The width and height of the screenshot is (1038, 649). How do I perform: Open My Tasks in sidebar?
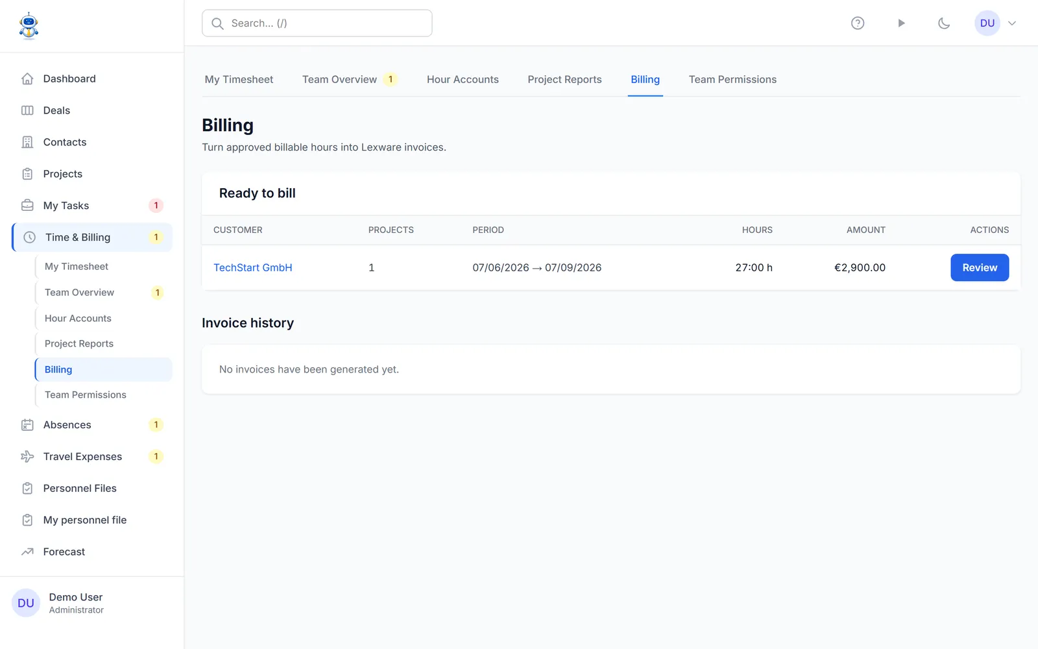pos(92,206)
